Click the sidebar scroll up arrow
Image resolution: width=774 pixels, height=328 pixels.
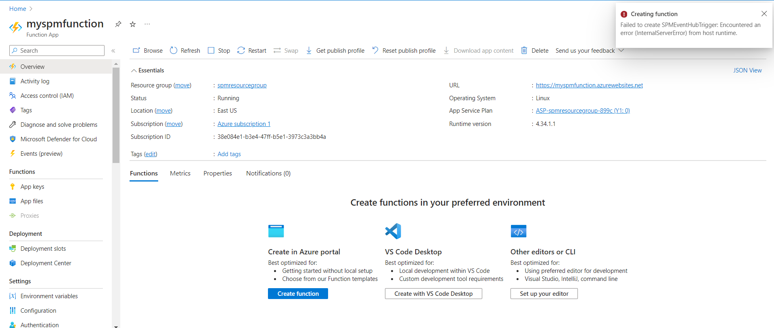tap(116, 64)
